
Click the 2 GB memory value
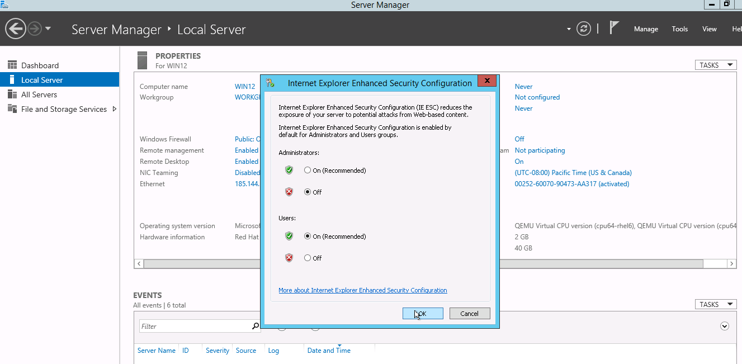(x=521, y=237)
